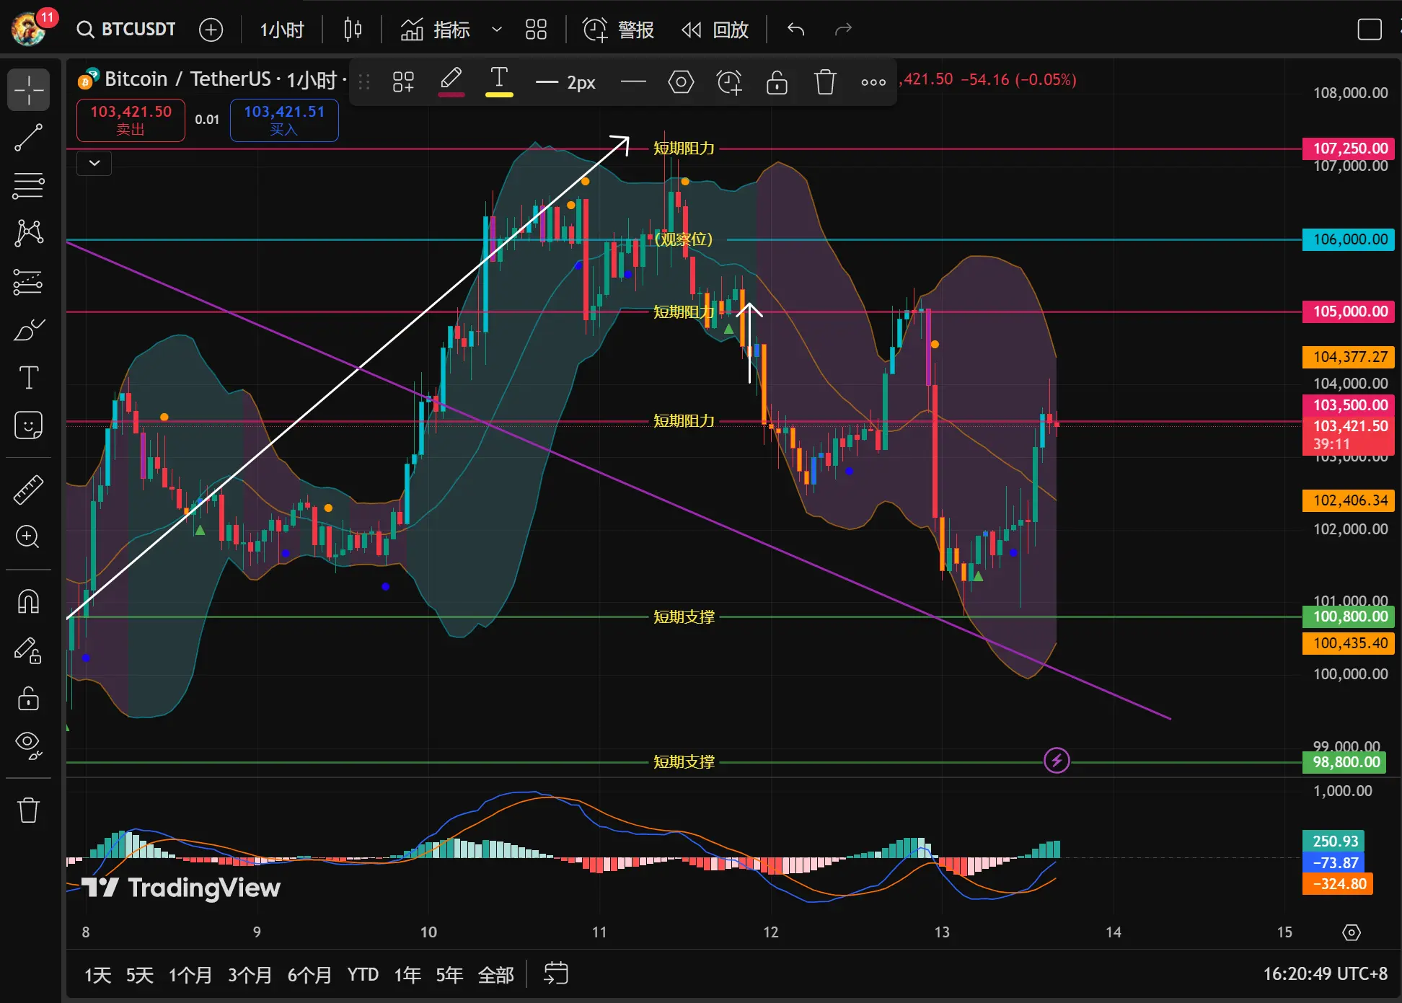Select the trend line drawing tool
This screenshot has height=1003, width=1402.
tap(29, 137)
